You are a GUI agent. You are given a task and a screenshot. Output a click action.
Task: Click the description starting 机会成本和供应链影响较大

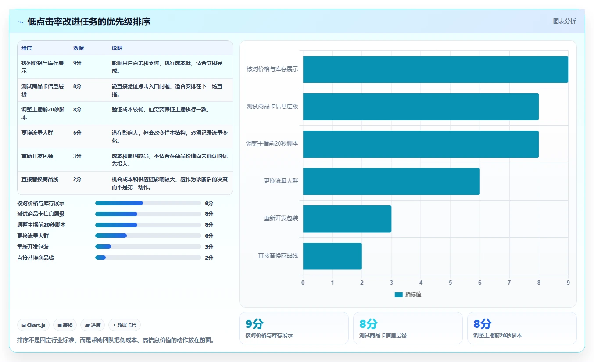pos(170,183)
